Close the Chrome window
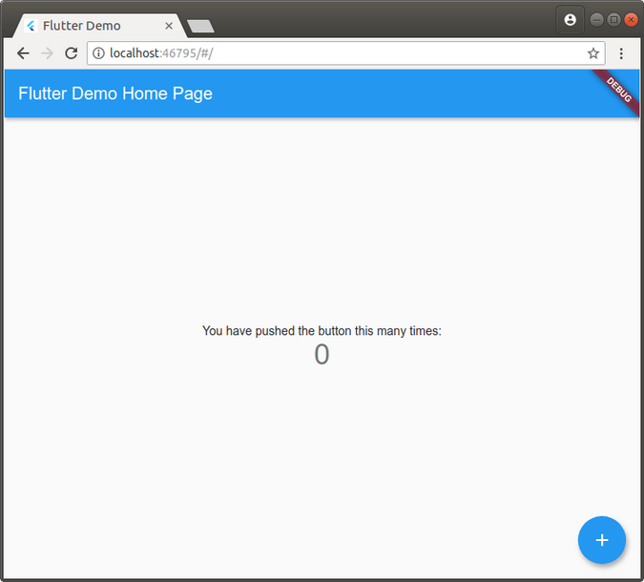This screenshot has width=644, height=582. click(631, 19)
